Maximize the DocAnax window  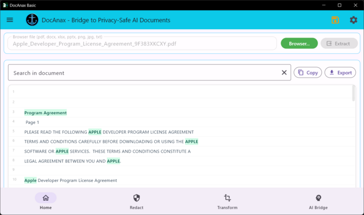340,5
